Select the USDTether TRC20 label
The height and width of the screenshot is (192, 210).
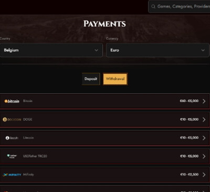tap(35, 156)
